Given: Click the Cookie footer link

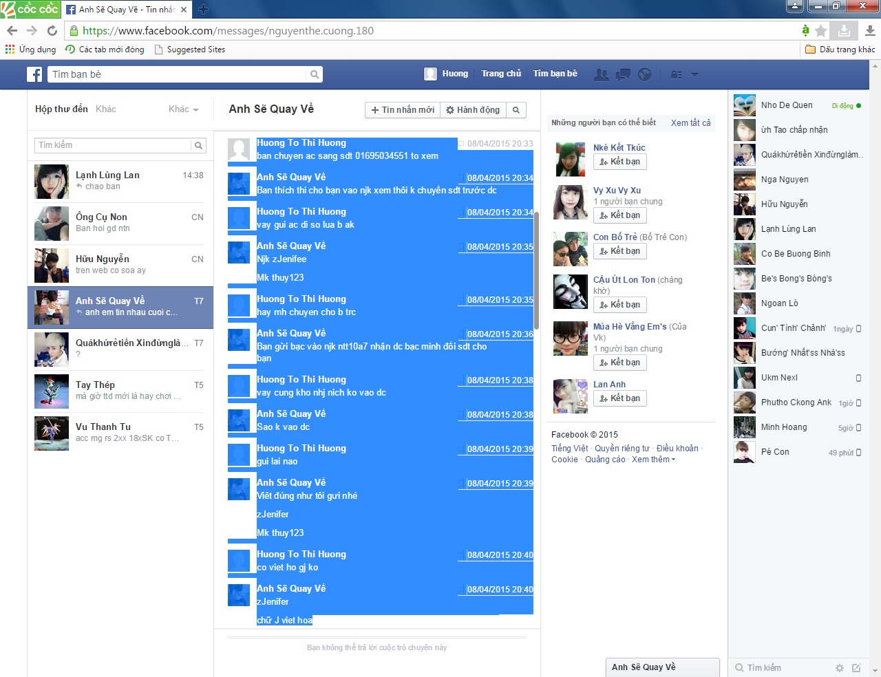Looking at the screenshot, I should tap(564, 460).
